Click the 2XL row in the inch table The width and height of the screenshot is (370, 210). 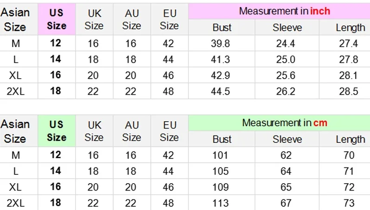[x=185, y=91]
